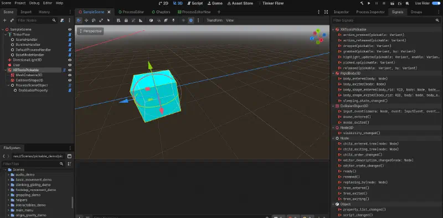
Task: Toggle the preview sunlight button
Action: (x=183, y=20)
